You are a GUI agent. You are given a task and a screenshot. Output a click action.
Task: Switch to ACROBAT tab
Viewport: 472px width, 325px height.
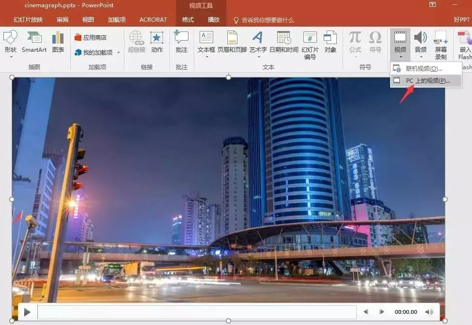(153, 20)
